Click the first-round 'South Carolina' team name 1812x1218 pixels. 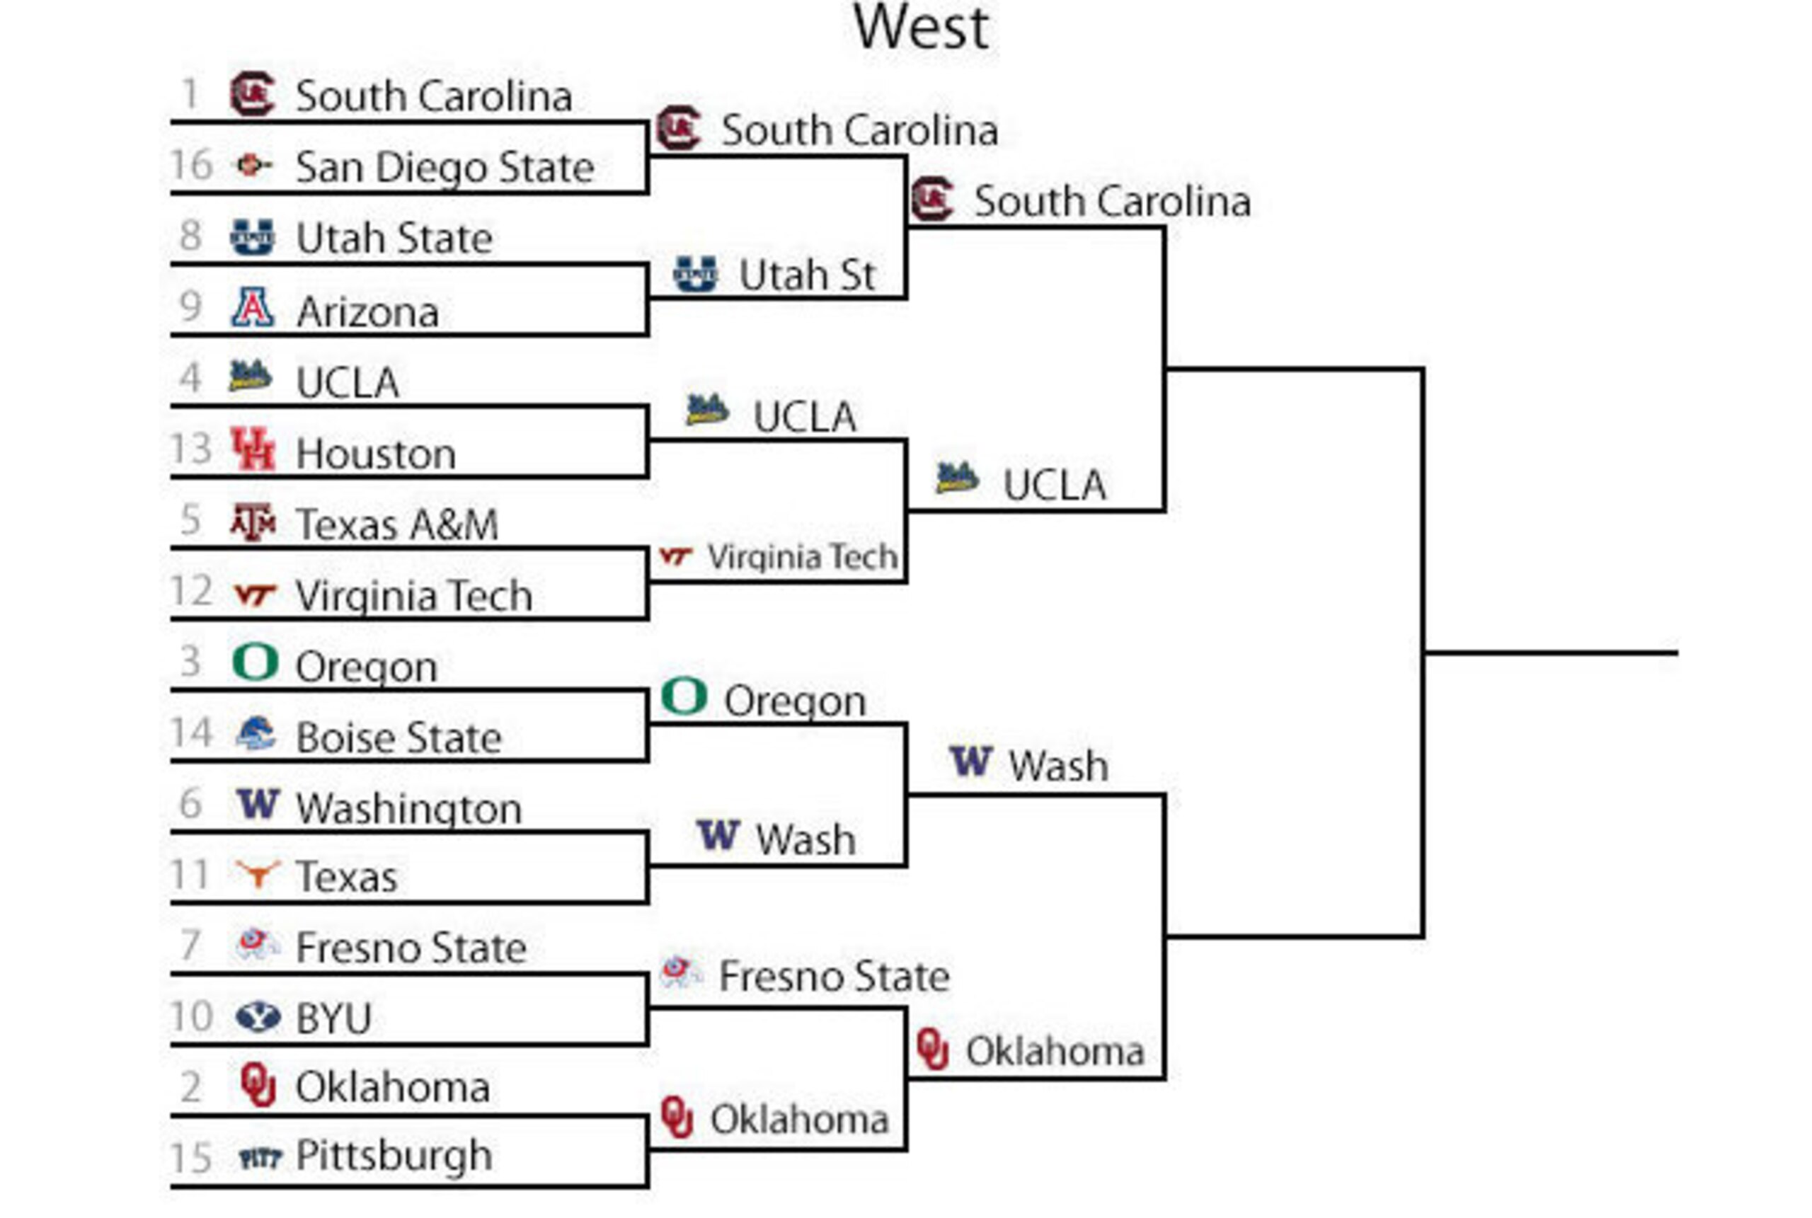pyautogui.click(x=434, y=96)
